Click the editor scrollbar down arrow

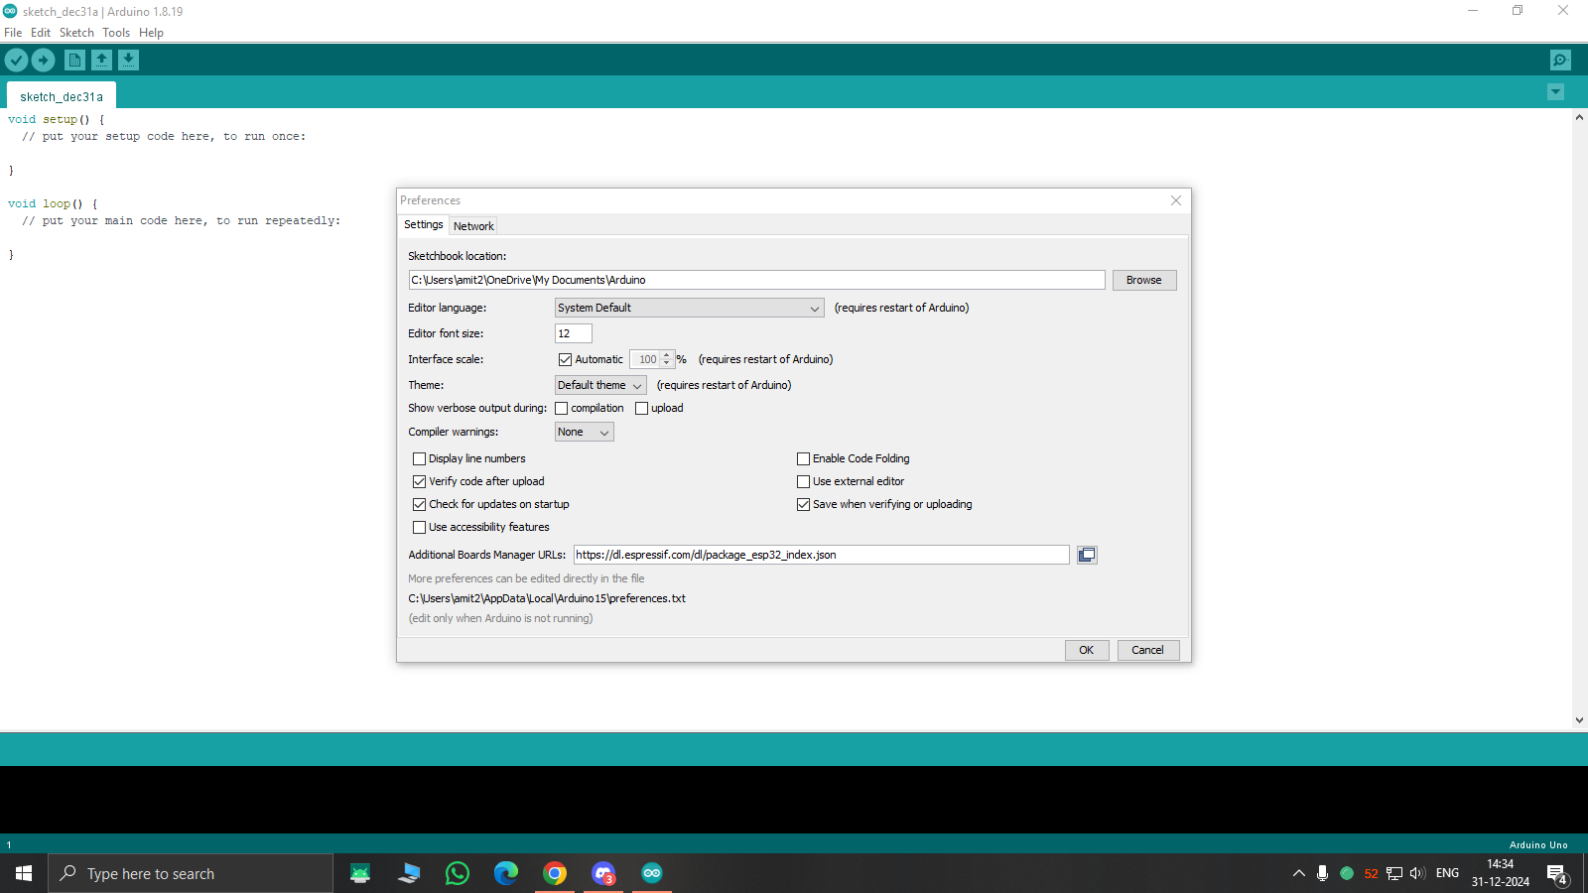coord(1579,721)
